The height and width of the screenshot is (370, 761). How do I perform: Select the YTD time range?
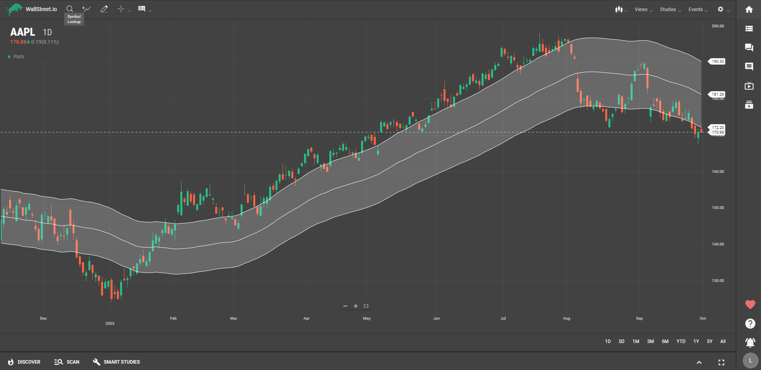point(681,341)
